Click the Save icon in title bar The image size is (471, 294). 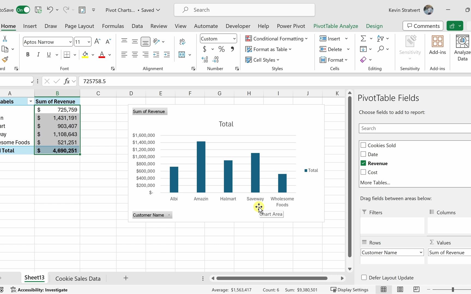(38, 10)
